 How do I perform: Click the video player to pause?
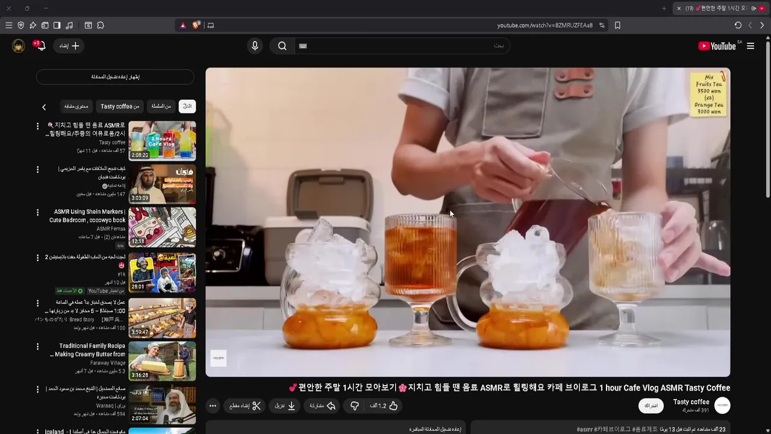point(468,222)
